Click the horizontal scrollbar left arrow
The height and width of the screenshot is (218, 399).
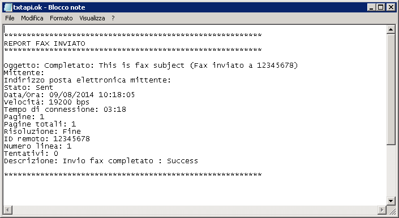(x=8, y=210)
